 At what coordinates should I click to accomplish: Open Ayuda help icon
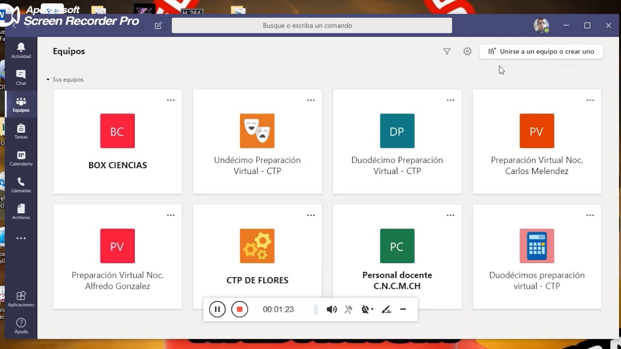pos(21,326)
